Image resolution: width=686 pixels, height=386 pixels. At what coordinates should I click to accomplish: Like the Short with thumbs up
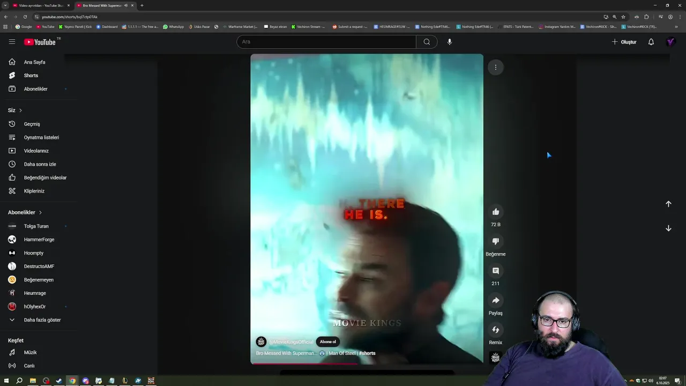click(496, 212)
